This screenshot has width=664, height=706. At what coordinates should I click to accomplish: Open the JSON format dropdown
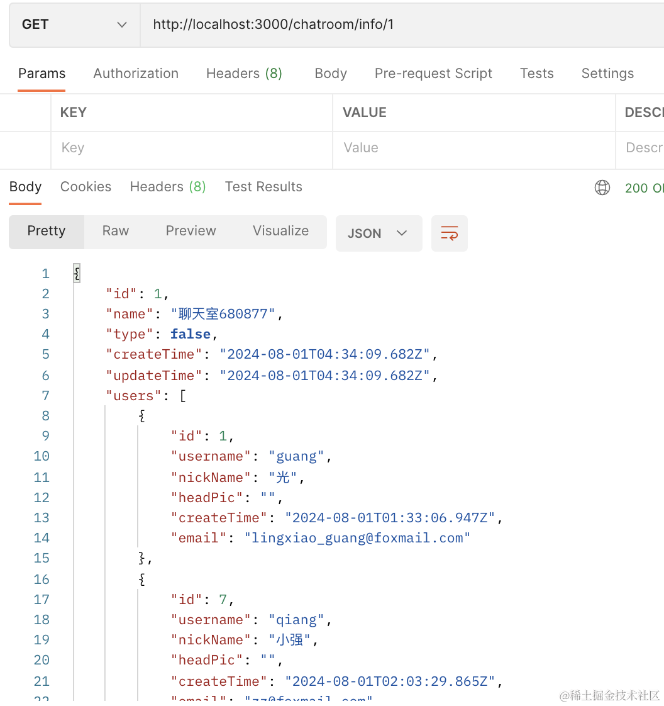coord(379,233)
